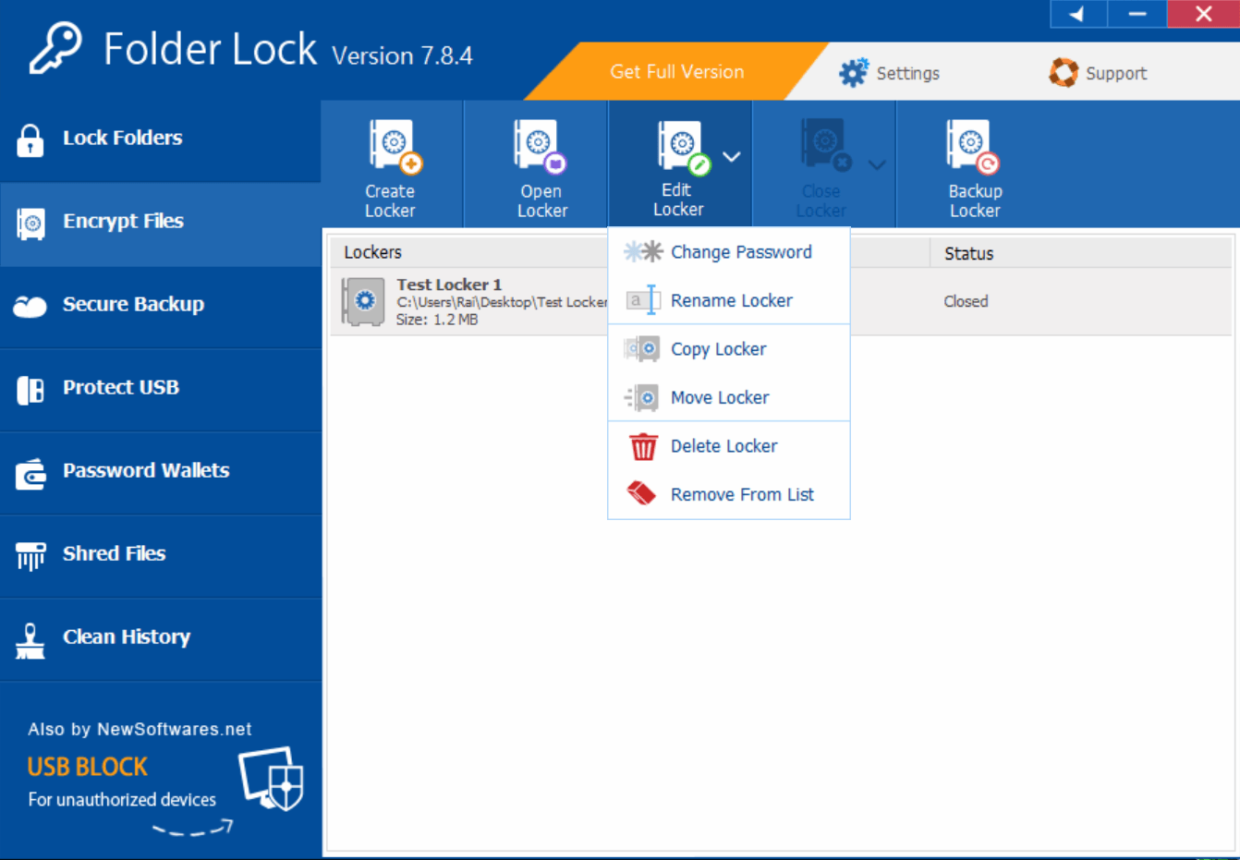This screenshot has height=860, width=1240.
Task: Select Rename Locker menu entry
Action: tap(731, 300)
